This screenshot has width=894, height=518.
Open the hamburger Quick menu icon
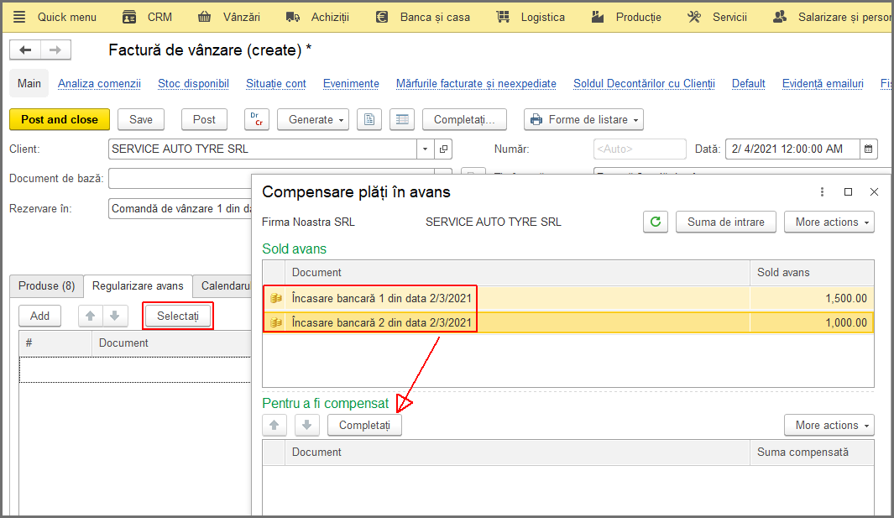(19, 17)
